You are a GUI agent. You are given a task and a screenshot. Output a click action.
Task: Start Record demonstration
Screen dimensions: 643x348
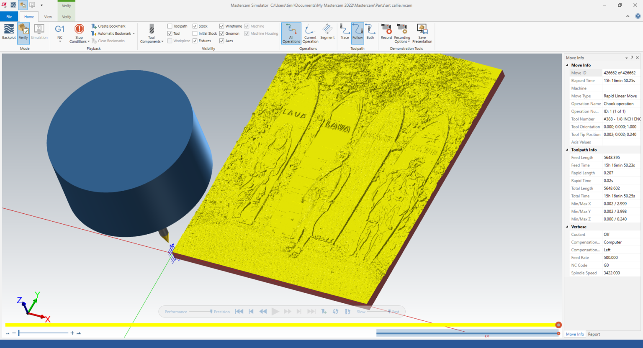(386, 33)
